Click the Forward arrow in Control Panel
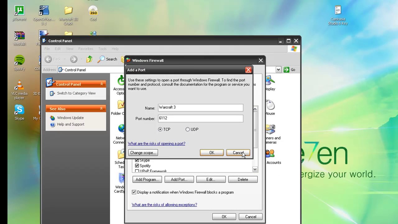The width and height of the screenshot is (398, 224). pos(73,59)
